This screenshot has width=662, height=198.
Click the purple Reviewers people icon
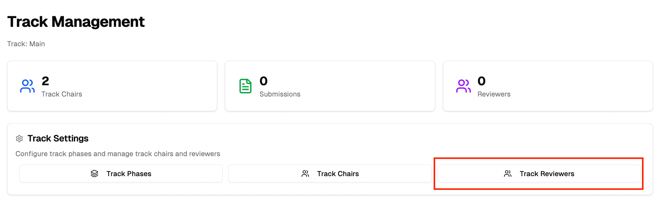tap(463, 87)
